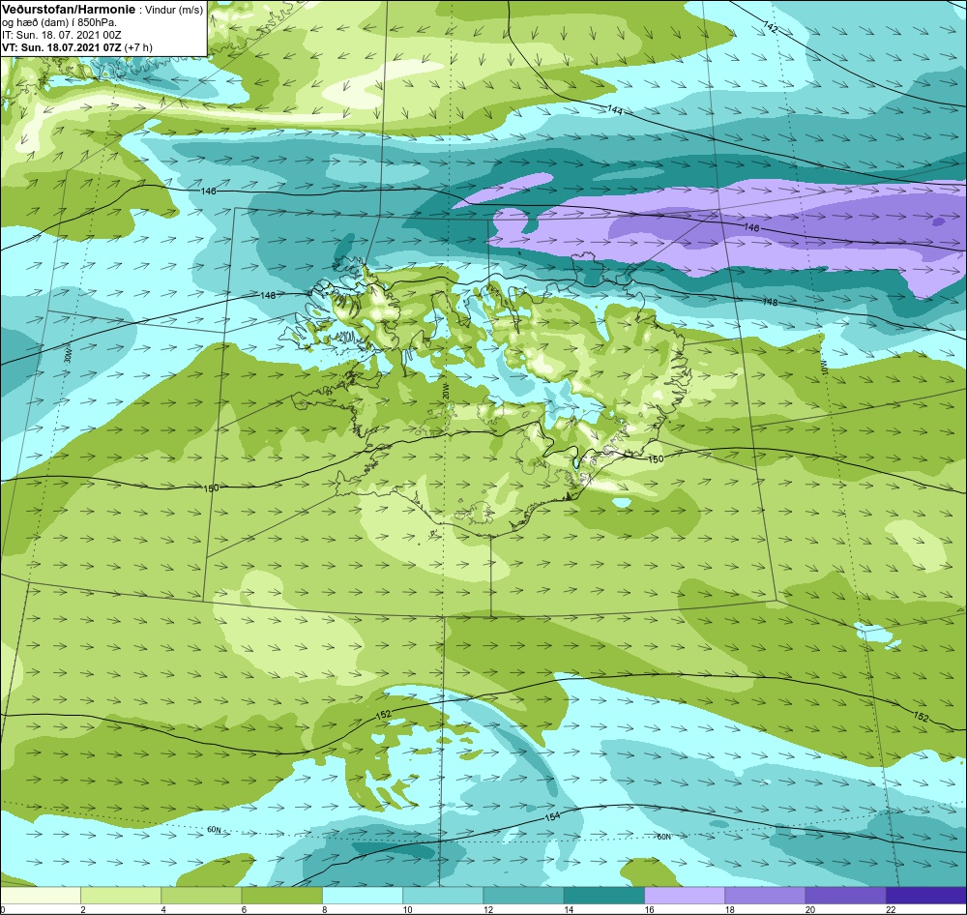
Task: Pick the 10–12 m/s light teal legend swatch
Action: [443, 895]
